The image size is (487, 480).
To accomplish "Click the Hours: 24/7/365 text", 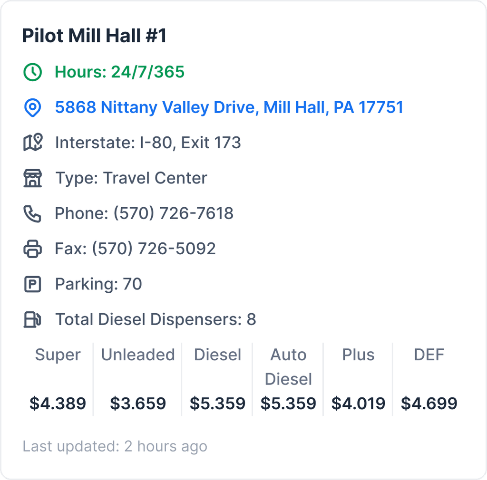I will point(118,72).
